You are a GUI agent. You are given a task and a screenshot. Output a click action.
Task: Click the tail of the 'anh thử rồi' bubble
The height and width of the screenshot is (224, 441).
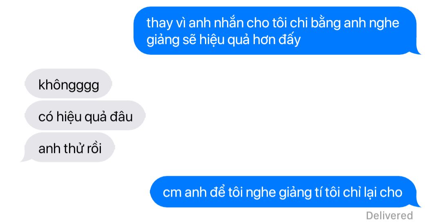25,160
